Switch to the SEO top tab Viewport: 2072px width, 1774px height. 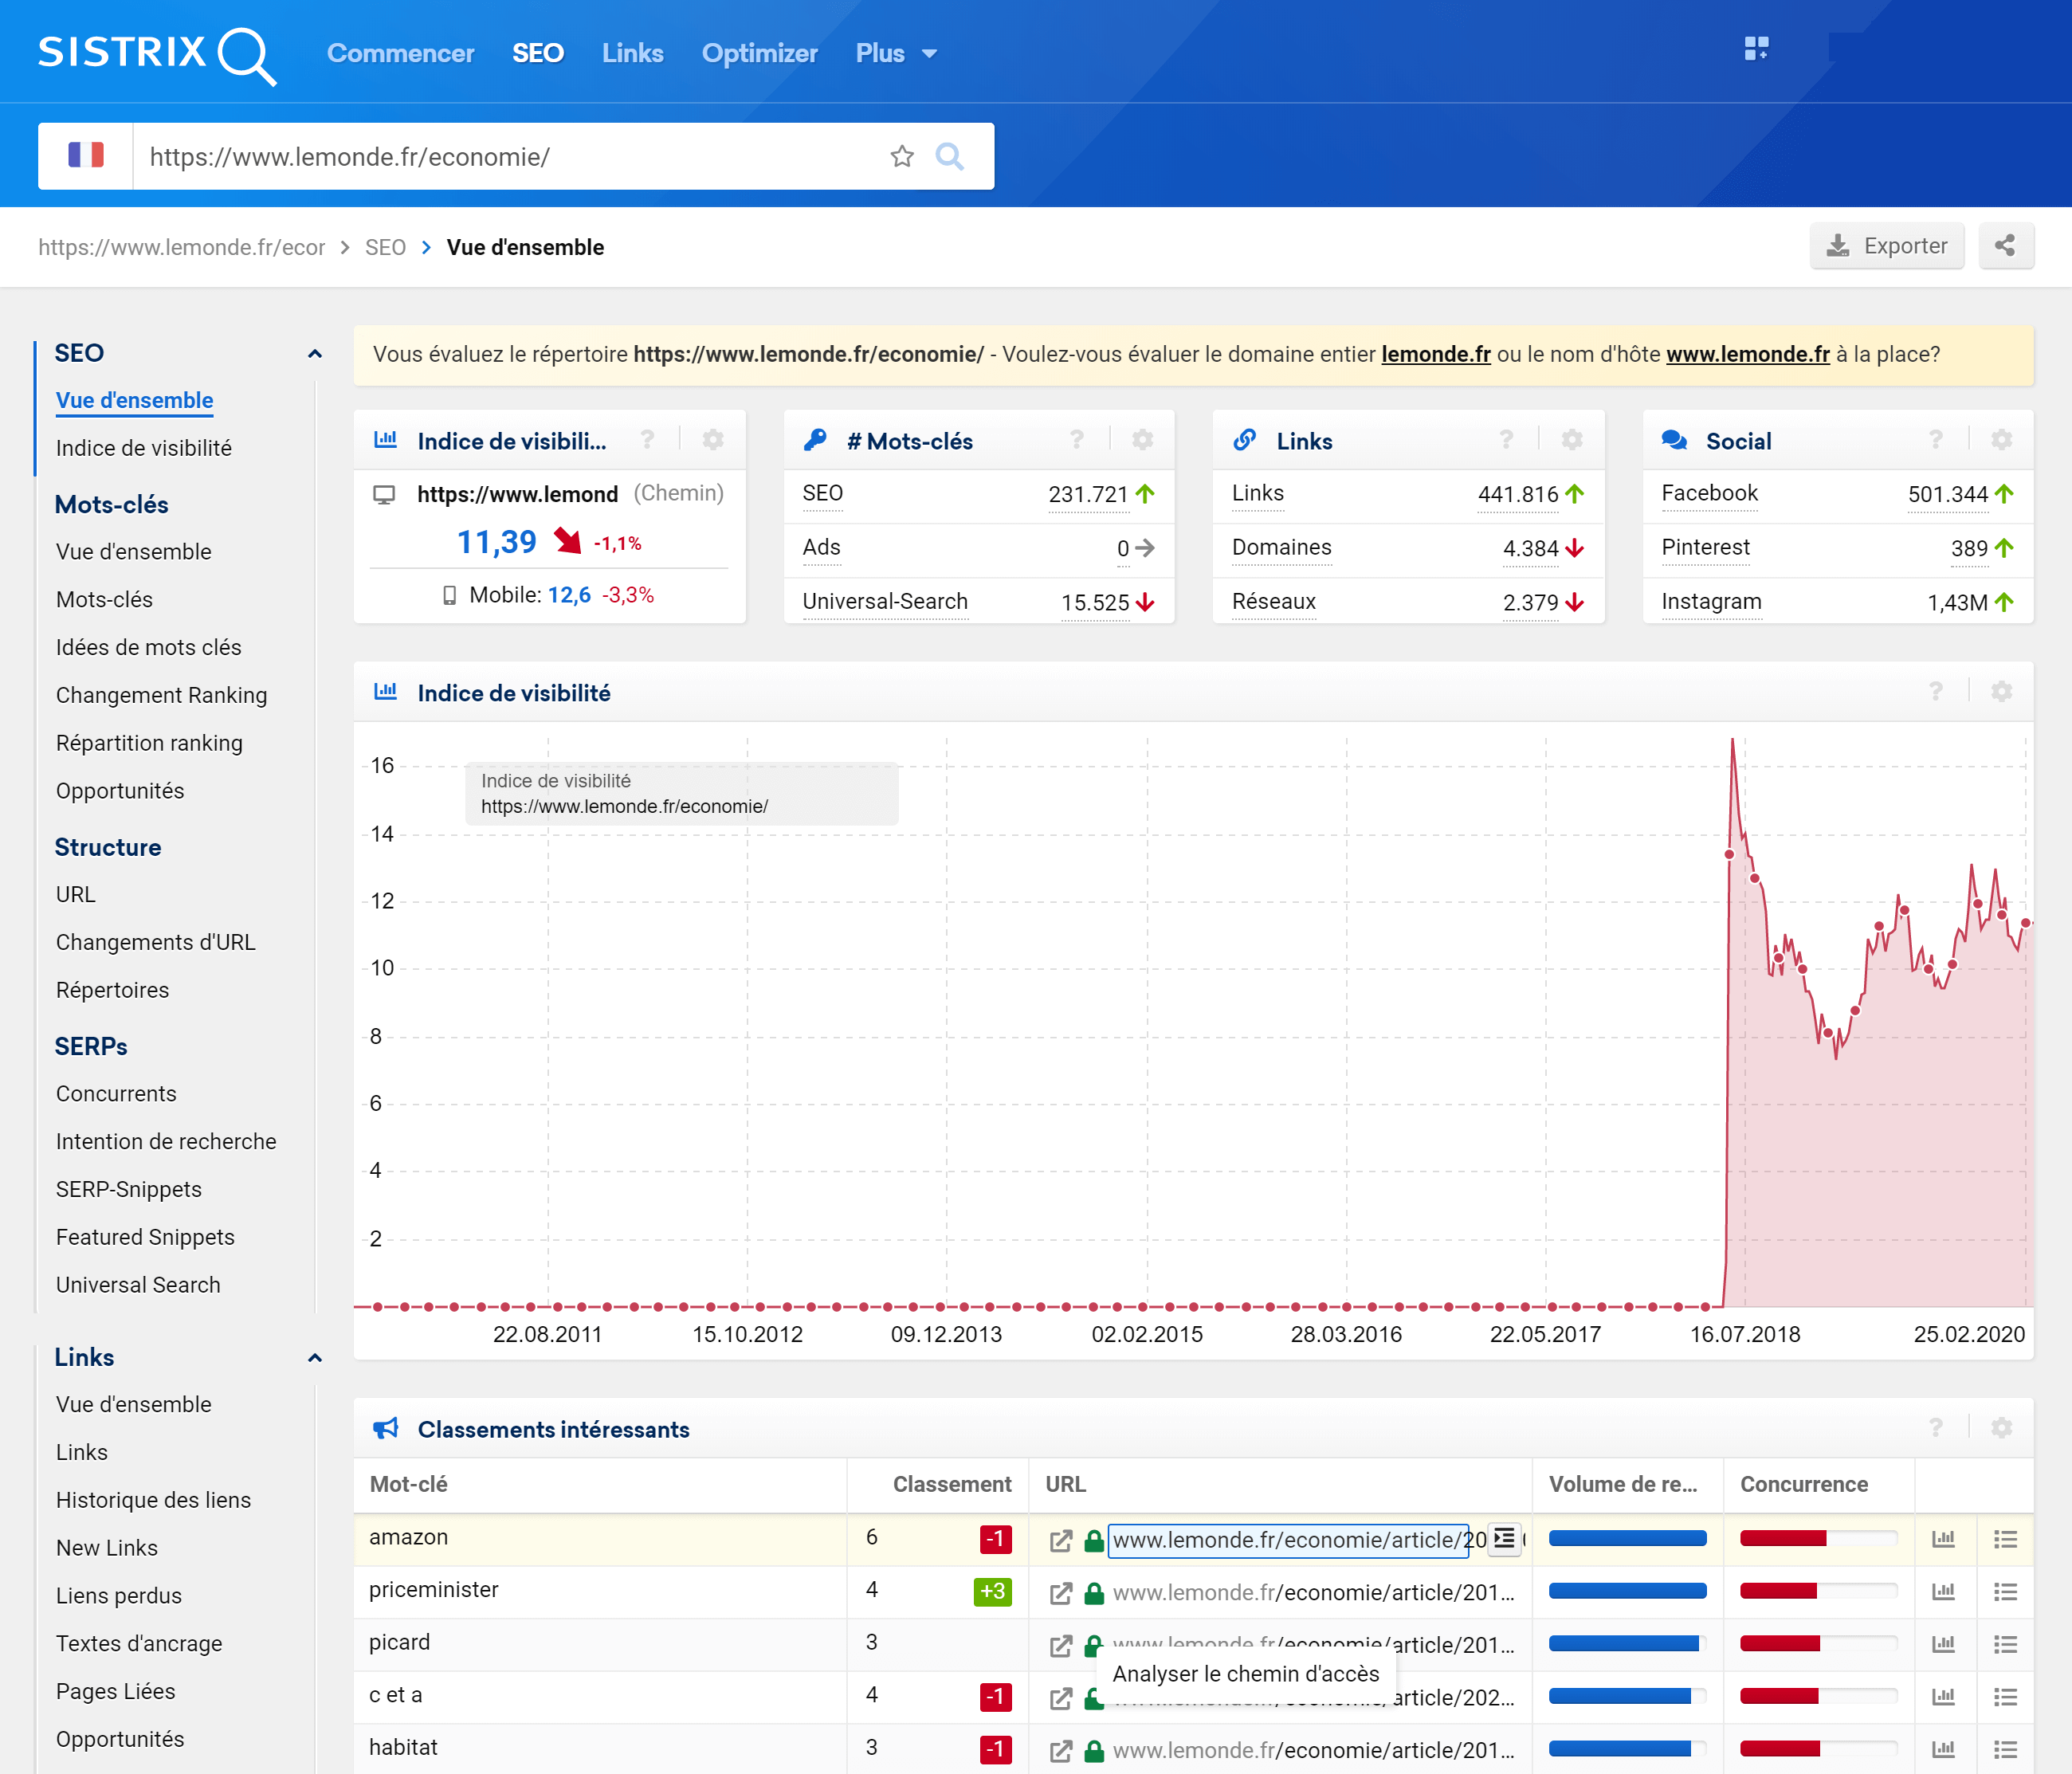[538, 54]
